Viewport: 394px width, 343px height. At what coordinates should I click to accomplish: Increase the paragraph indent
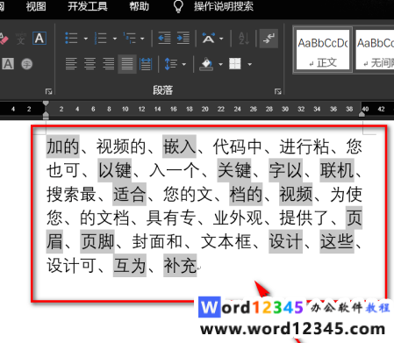coord(183,39)
